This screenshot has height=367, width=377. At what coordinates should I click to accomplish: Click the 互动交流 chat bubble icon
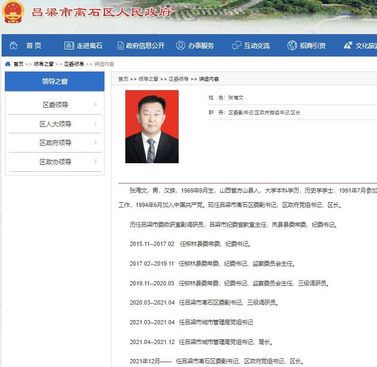click(236, 45)
